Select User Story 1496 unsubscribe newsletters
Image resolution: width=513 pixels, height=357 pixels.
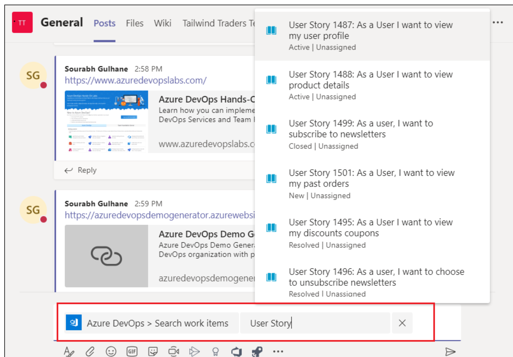(372, 281)
